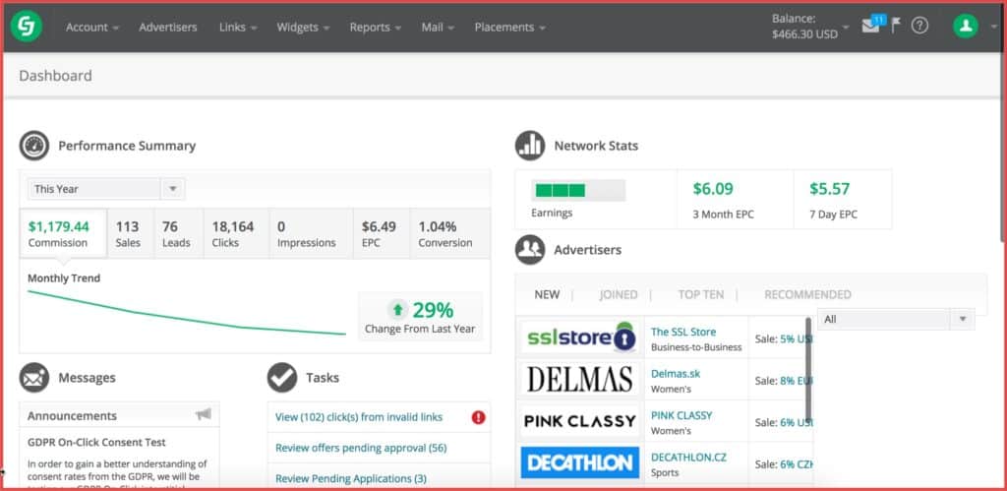Click the CJ logo in the header
Viewport: 1007px width, 491px height.
point(27,27)
